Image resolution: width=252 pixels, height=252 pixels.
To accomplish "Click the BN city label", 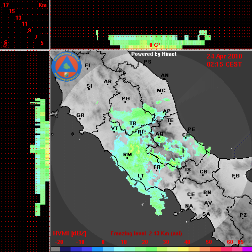I will (x=207, y=193).
